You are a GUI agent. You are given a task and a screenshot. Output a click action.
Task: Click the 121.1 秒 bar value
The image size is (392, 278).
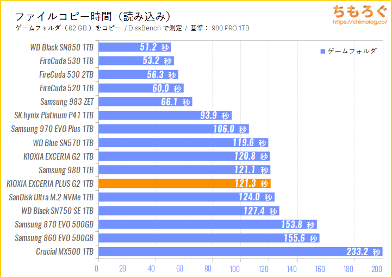click(x=252, y=170)
